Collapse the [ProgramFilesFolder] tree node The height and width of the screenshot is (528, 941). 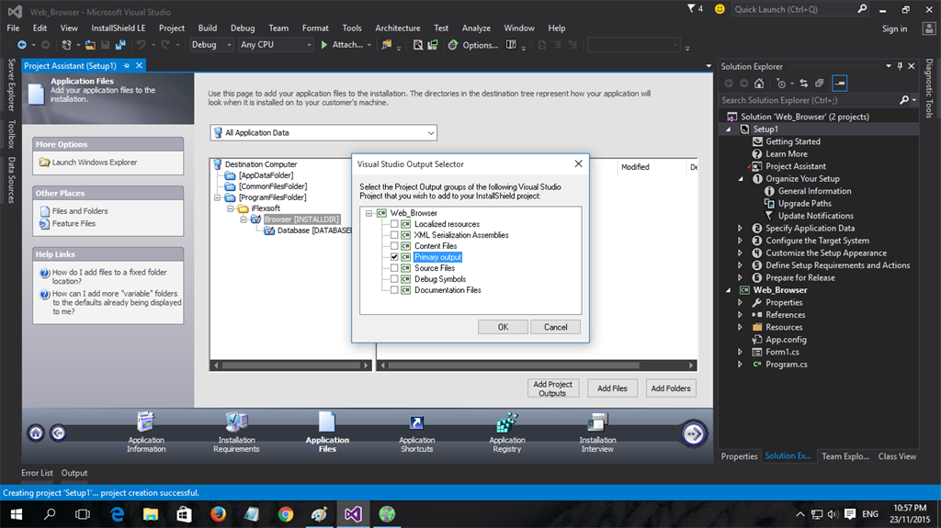(x=218, y=197)
